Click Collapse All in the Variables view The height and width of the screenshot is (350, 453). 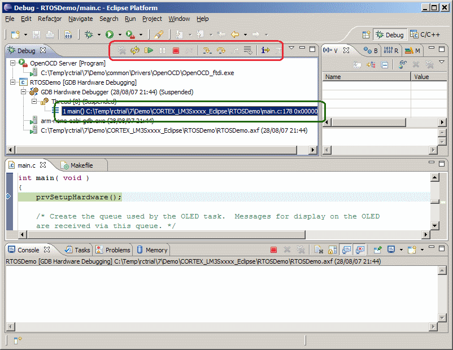click(x=385, y=65)
